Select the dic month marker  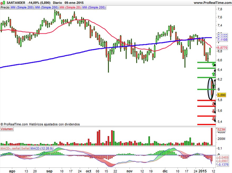click(x=165, y=171)
